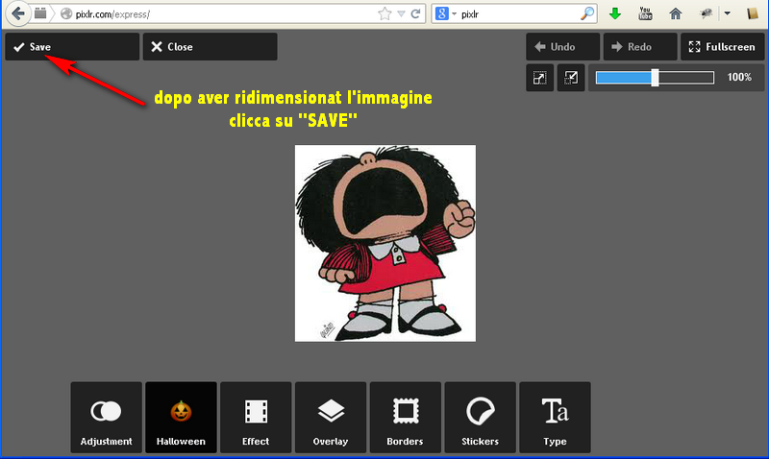769x459 pixels.
Task: Redo the last edit
Action: (640, 47)
